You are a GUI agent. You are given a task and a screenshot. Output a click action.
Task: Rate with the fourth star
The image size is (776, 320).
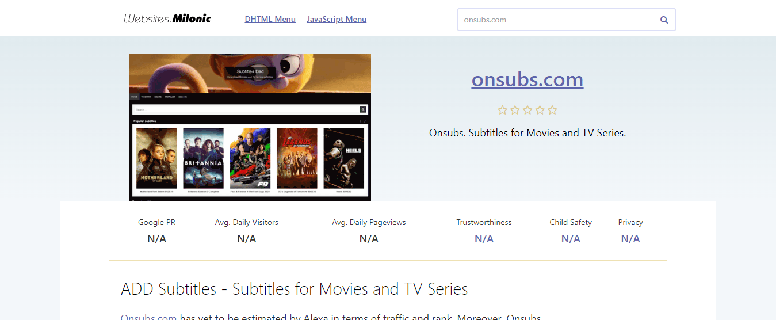pyautogui.click(x=540, y=110)
